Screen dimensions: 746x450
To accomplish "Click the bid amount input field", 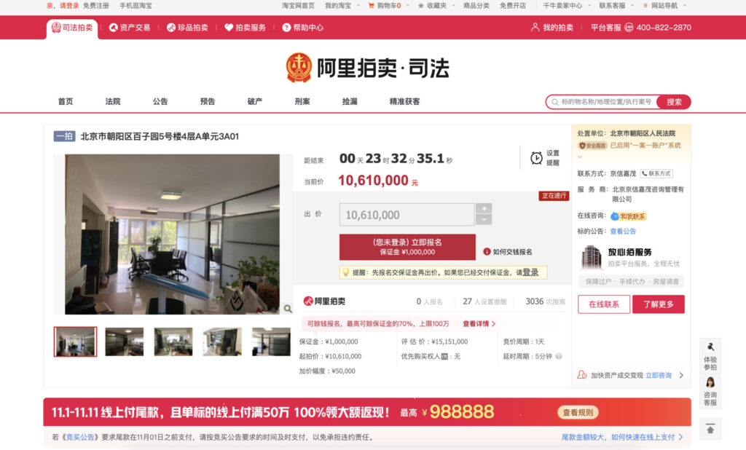I will 407,215.
